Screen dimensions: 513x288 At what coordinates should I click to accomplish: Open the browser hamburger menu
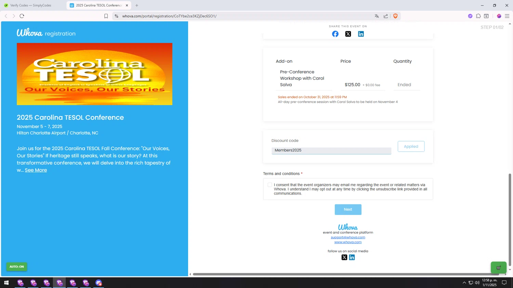pyautogui.click(x=507, y=16)
